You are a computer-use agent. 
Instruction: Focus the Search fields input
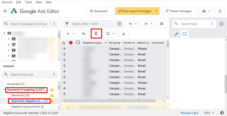click(194, 24)
